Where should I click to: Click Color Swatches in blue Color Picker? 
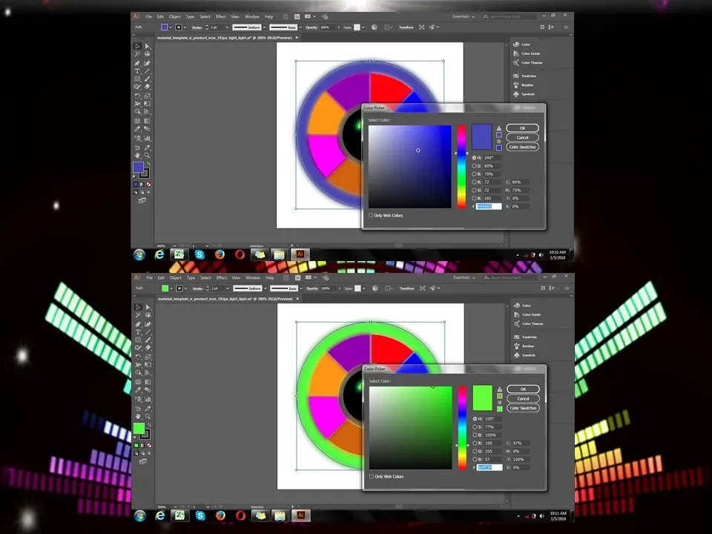(x=522, y=147)
